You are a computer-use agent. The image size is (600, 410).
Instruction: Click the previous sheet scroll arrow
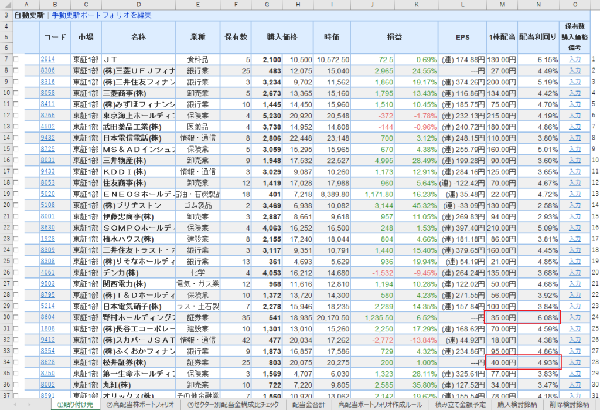tap(15, 404)
